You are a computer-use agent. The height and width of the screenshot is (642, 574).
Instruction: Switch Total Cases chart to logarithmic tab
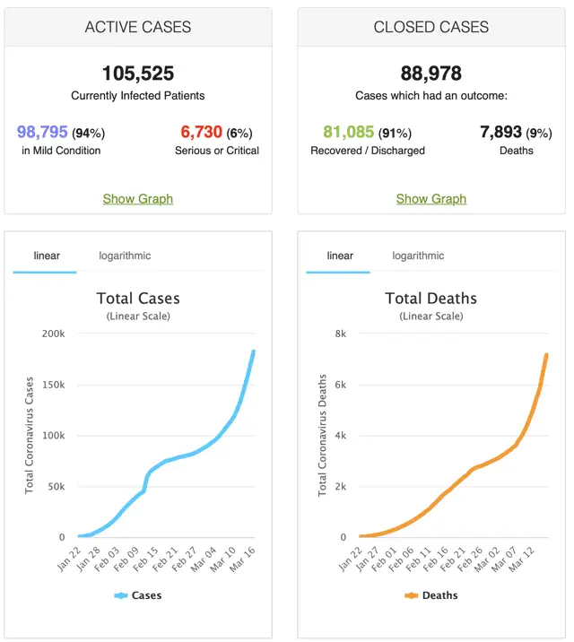[x=125, y=256]
